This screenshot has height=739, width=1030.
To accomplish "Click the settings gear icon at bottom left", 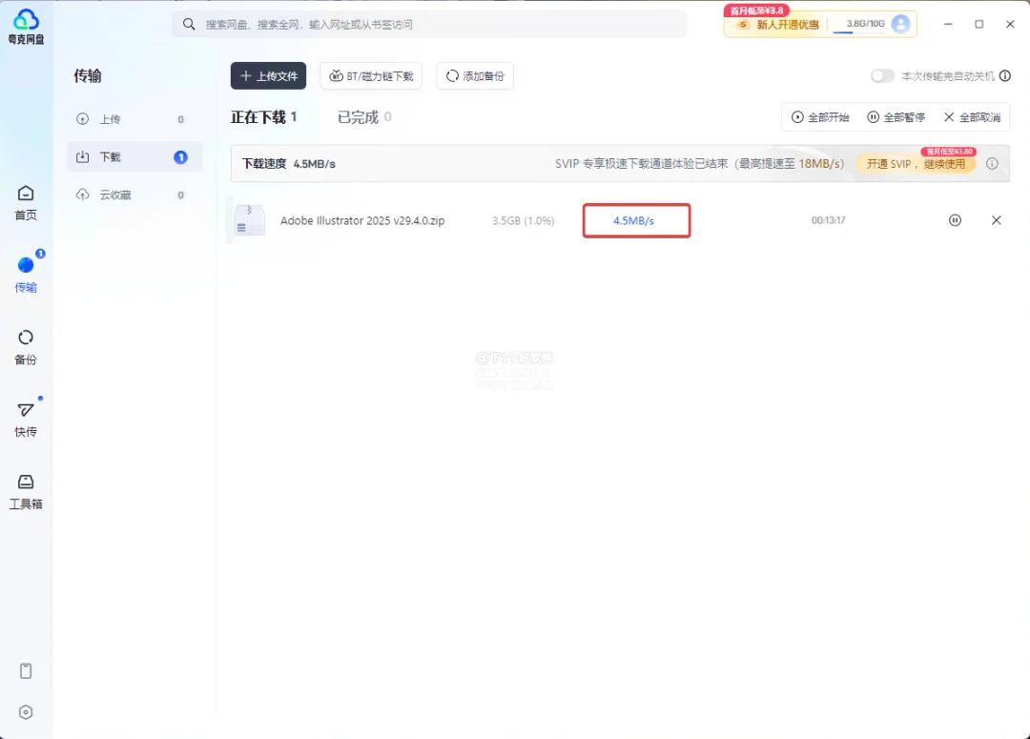I will click(26, 712).
